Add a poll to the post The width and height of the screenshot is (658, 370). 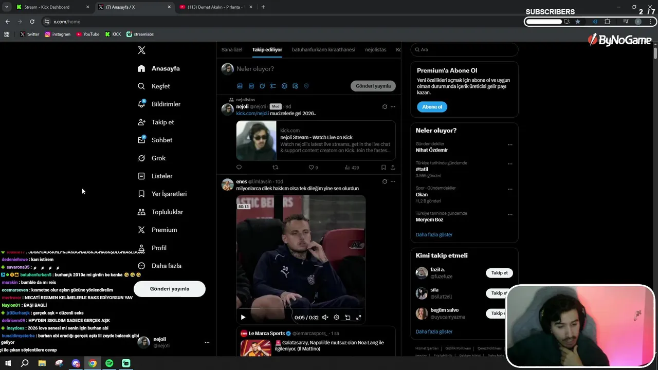point(273,86)
